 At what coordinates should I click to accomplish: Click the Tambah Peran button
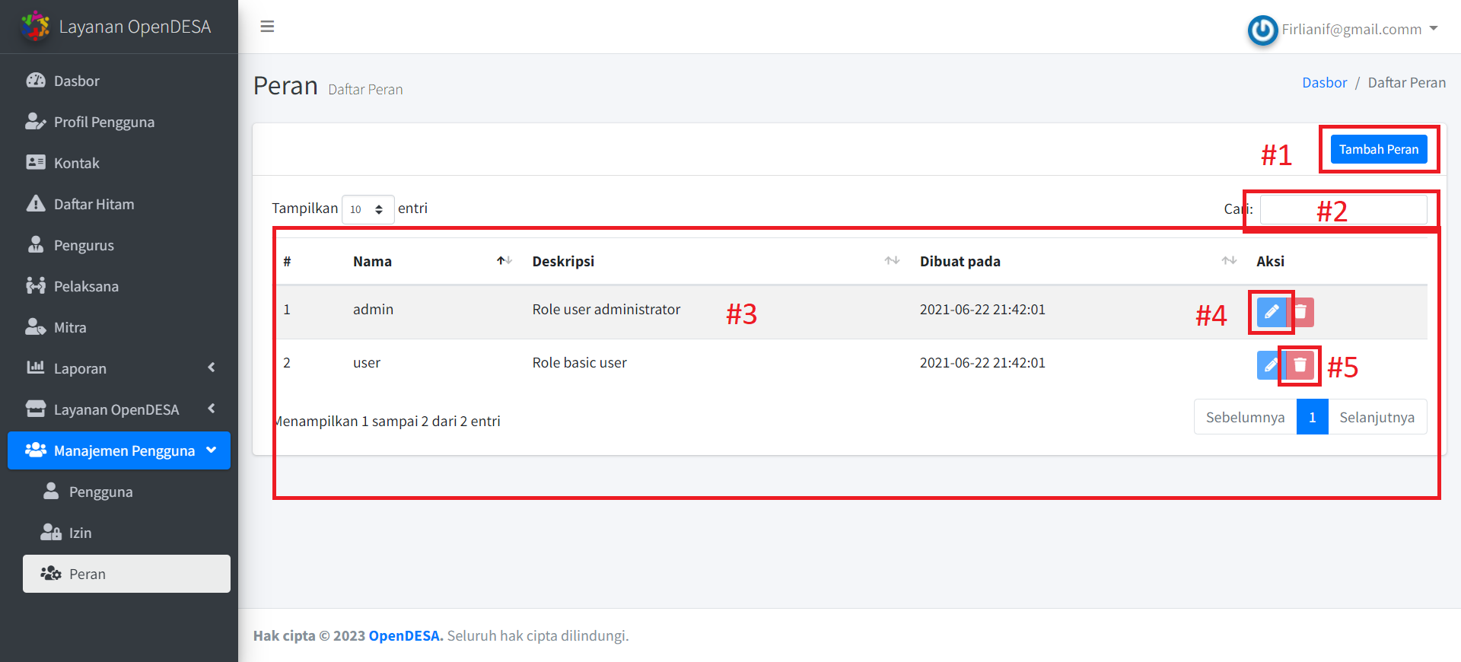1379,149
